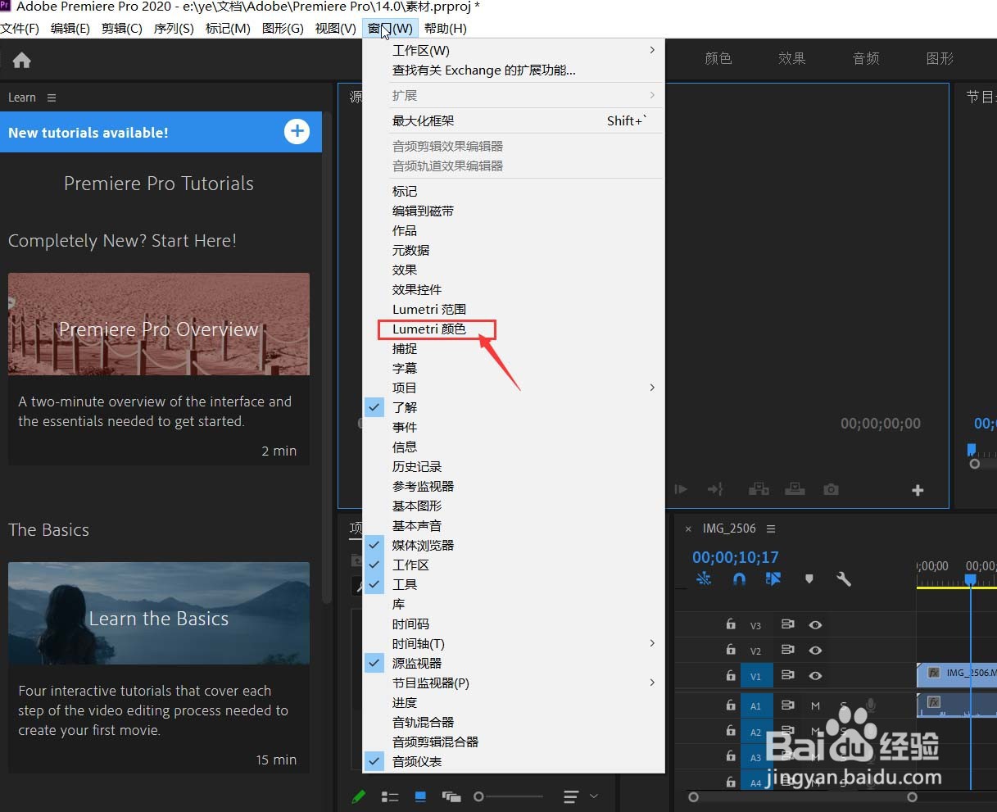Go to the Home screen icon
Image resolution: width=997 pixels, height=812 pixels.
(22, 60)
